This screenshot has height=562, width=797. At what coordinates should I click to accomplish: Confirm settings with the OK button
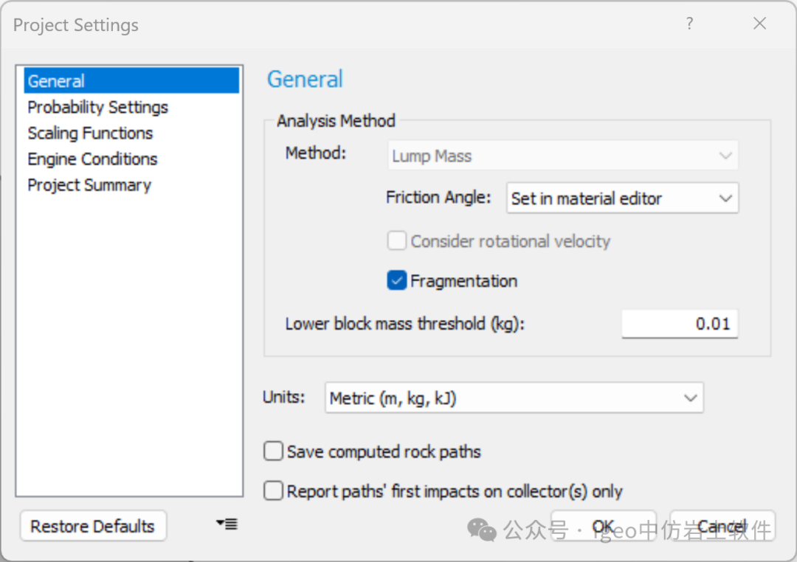603,527
